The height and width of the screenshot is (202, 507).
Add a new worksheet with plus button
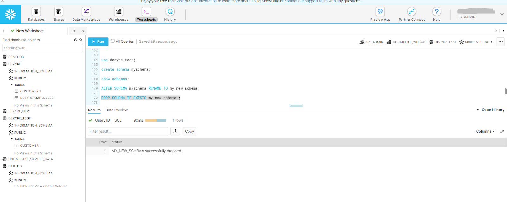click(x=74, y=31)
